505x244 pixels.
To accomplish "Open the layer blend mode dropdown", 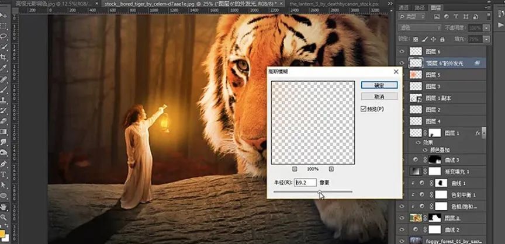I will pyautogui.click(x=419, y=28).
